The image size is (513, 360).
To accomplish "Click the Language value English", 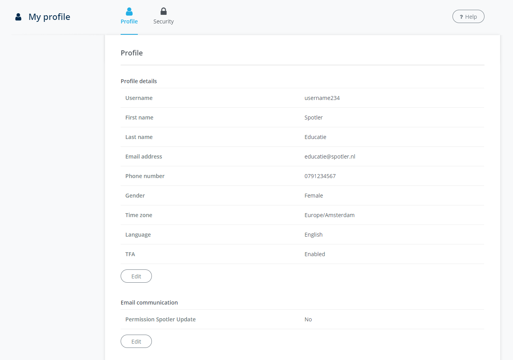I will [313, 235].
